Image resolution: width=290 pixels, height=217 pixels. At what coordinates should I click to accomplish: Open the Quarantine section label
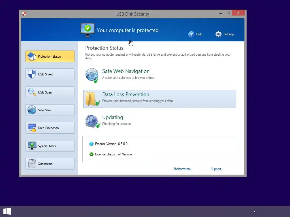point(45,164)
